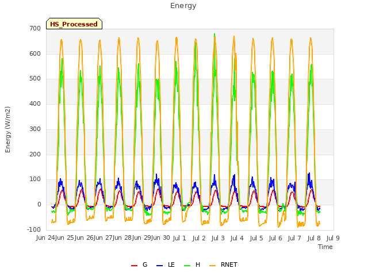Click the Energy (W/m2) axis label
This screenshot has width=368, height=276.
click(7, 129)
